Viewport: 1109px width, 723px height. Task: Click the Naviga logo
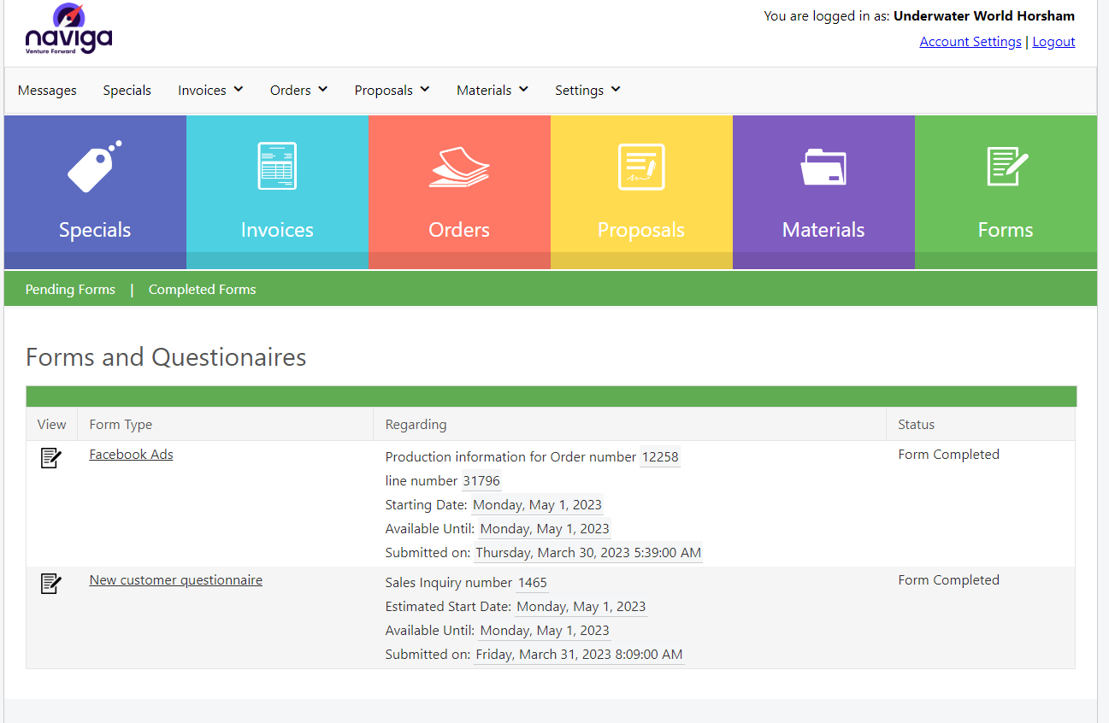68,31
